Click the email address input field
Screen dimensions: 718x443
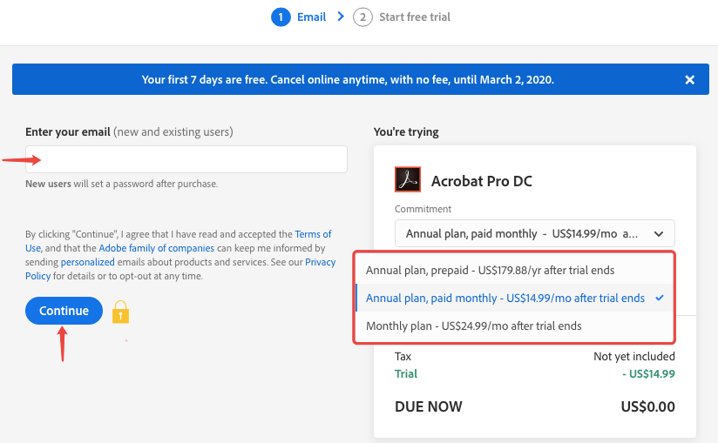click(x=186, y=159)
